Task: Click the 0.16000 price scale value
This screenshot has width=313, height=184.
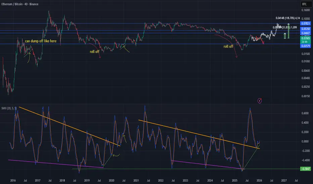Action: pos(305,10)
